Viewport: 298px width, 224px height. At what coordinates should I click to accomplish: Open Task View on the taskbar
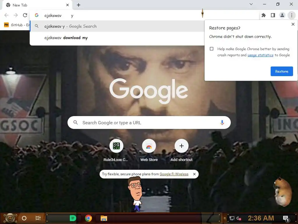38,218
